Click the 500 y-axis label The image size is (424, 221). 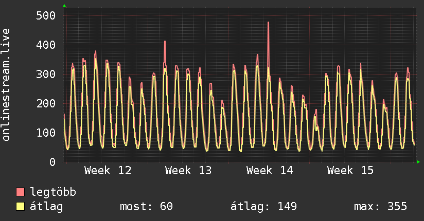[46, 15]
